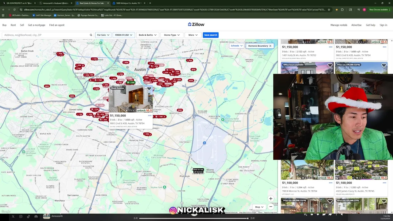This screenshot has height=221, width=393.
Task: Open the Map type dropdown
Action: [259, 207]
